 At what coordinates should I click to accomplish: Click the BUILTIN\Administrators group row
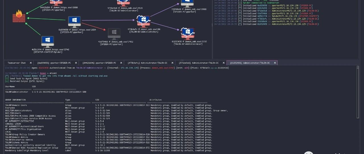pyautogui.click(x=117, y=110)
